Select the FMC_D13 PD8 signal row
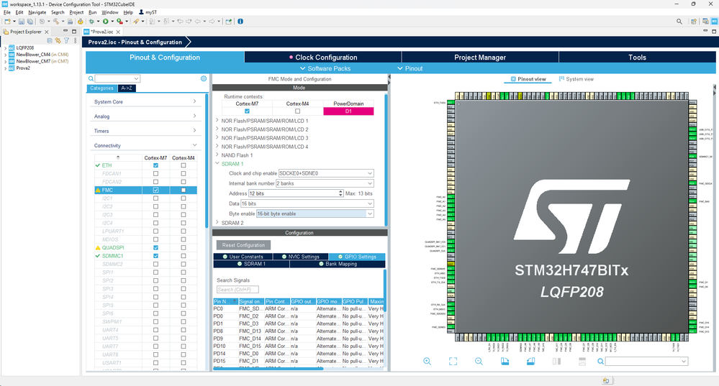Screen dimensions: 719x386 click(298, 331)
